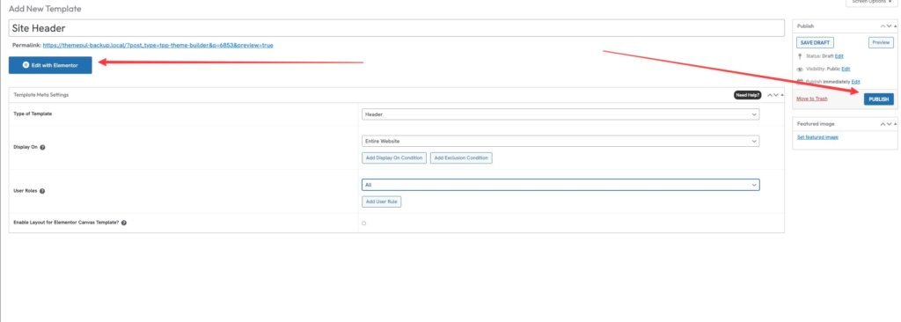Move this template to Trash
The width and height of the screenshot is (901, 322).
[x=812, y=99]
